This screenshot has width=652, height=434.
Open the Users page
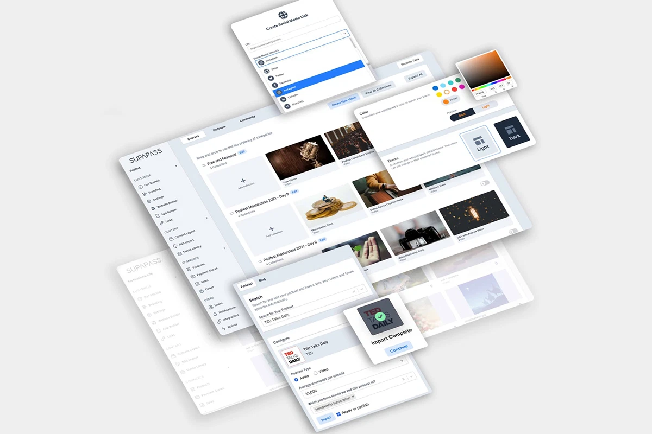(215, 304)
